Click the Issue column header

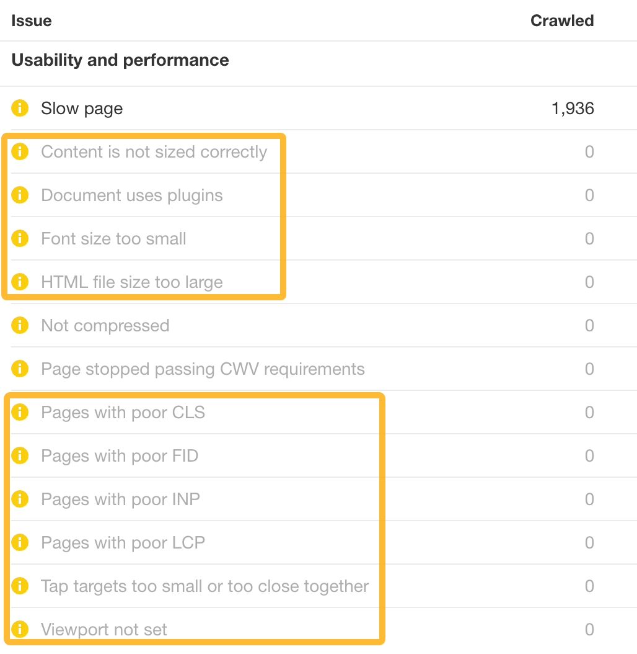point(31,20)
